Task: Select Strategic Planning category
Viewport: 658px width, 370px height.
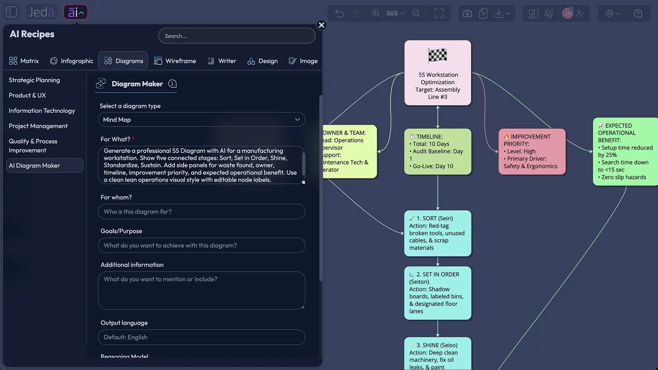Action: click(34, 80)
